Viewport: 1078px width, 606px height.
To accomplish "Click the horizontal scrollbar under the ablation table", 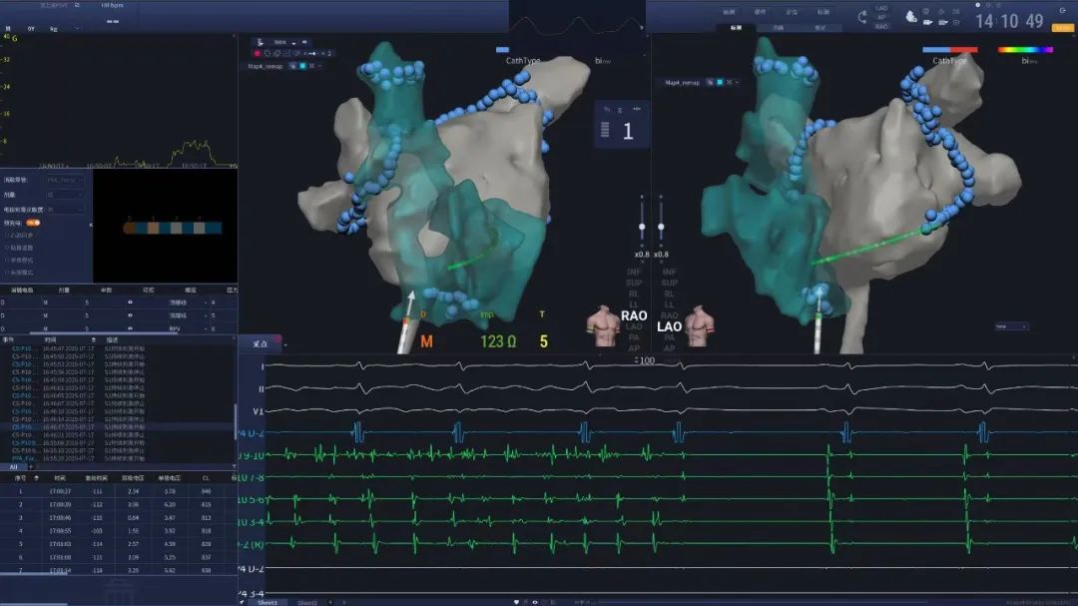I will click(103, 332).
